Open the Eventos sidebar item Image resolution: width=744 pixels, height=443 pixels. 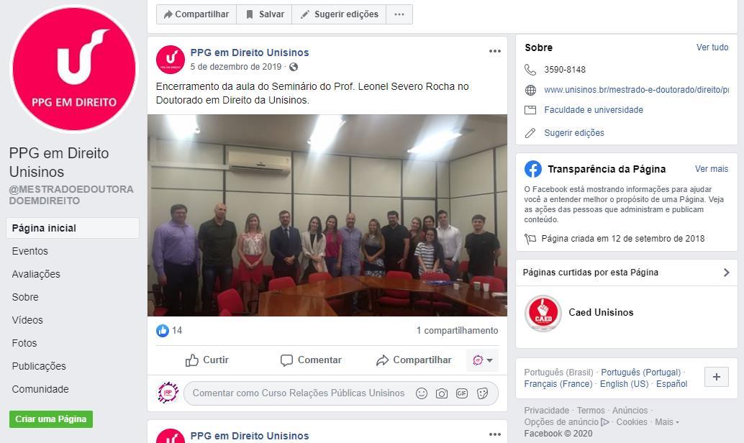pos(30,251)
